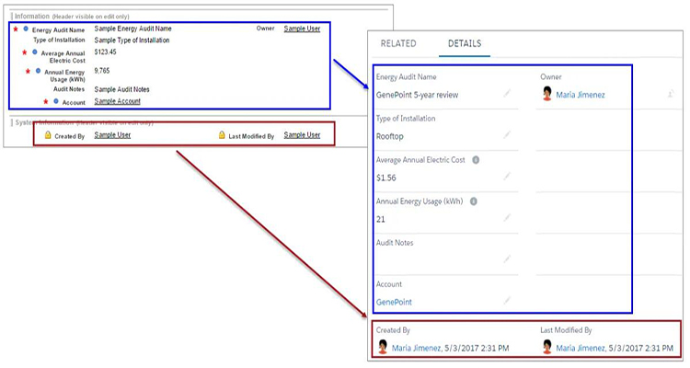Select 'Sample Audit Notes' text

click(x=121, y=89)
